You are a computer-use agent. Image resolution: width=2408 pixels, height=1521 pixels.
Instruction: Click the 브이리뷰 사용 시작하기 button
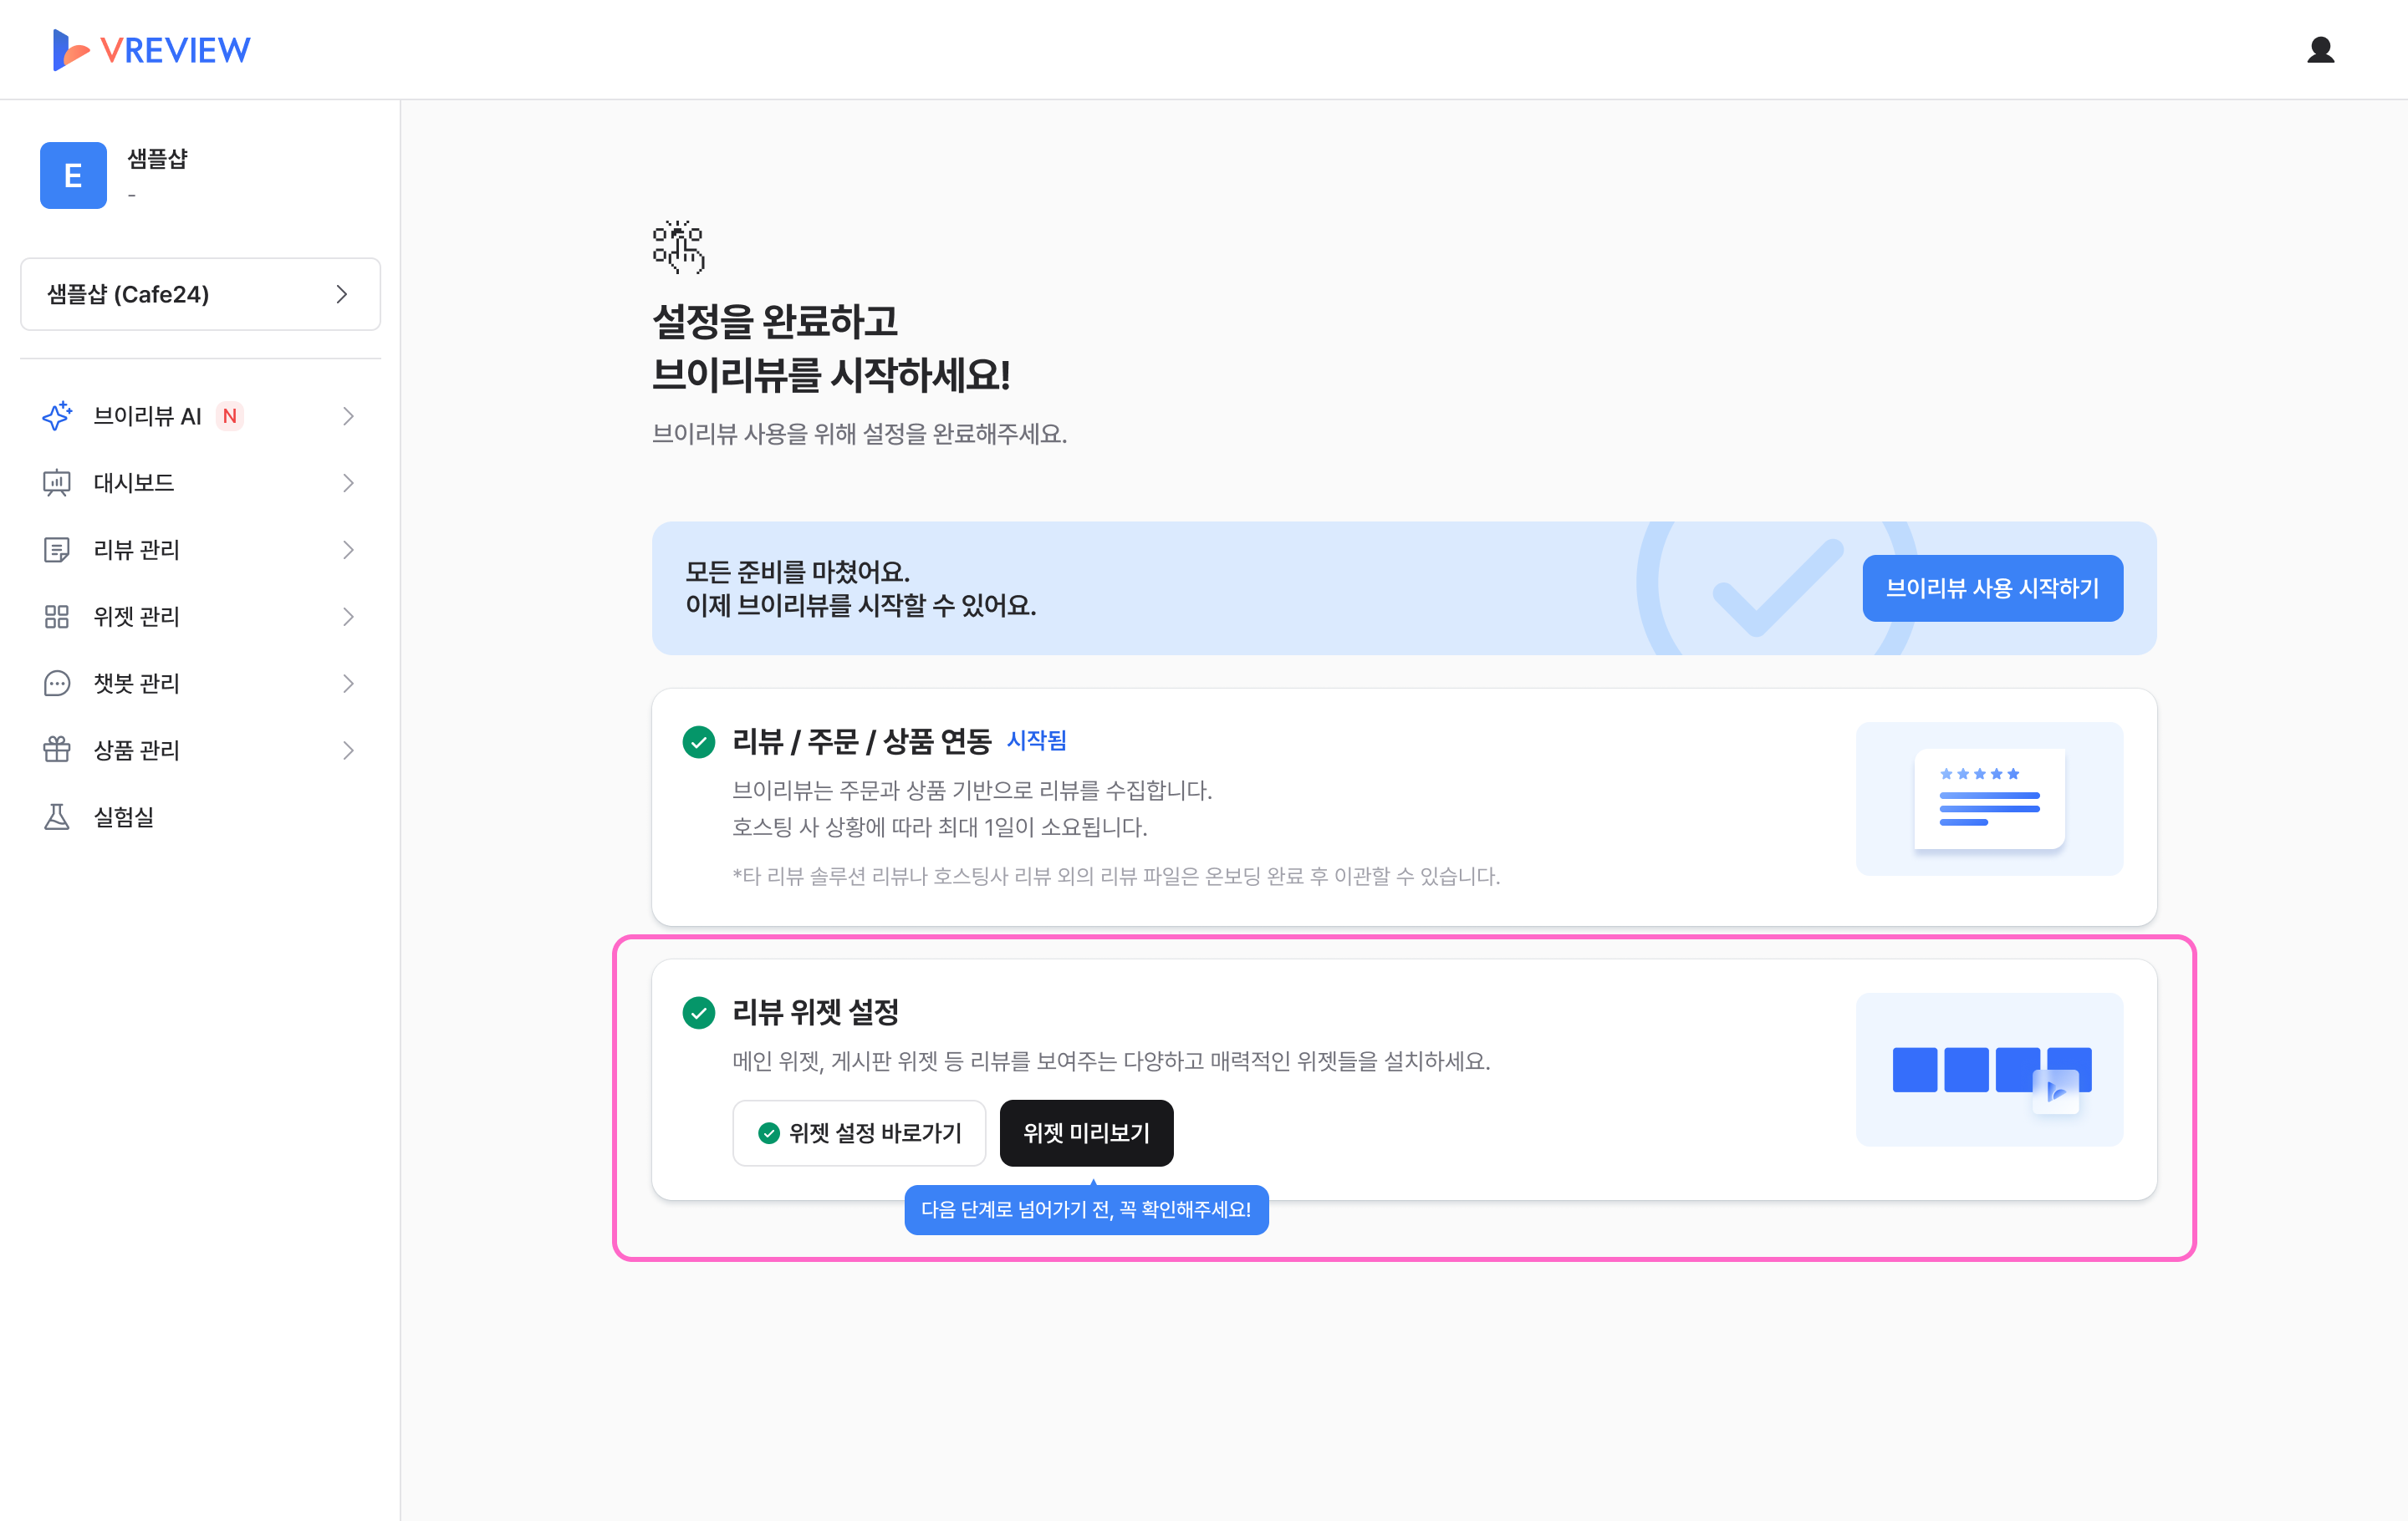tap(1991, 588)
